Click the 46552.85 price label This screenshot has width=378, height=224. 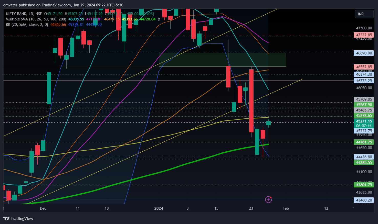point(364,67)
